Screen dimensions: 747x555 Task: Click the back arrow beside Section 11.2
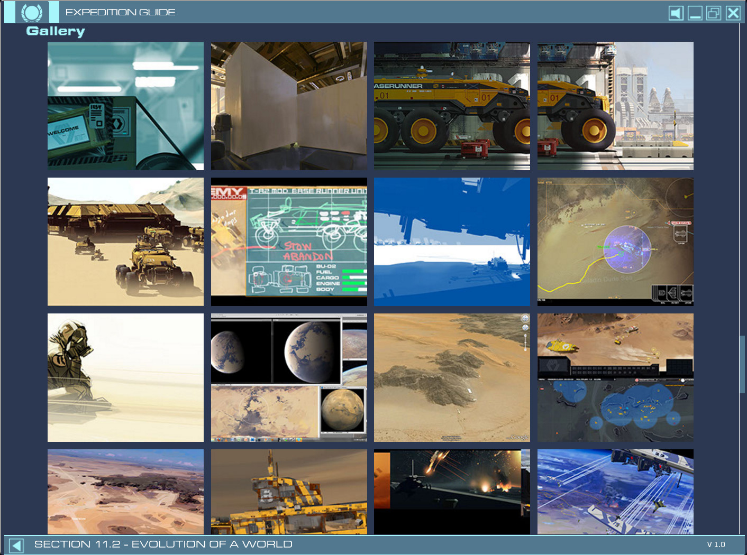16,543
